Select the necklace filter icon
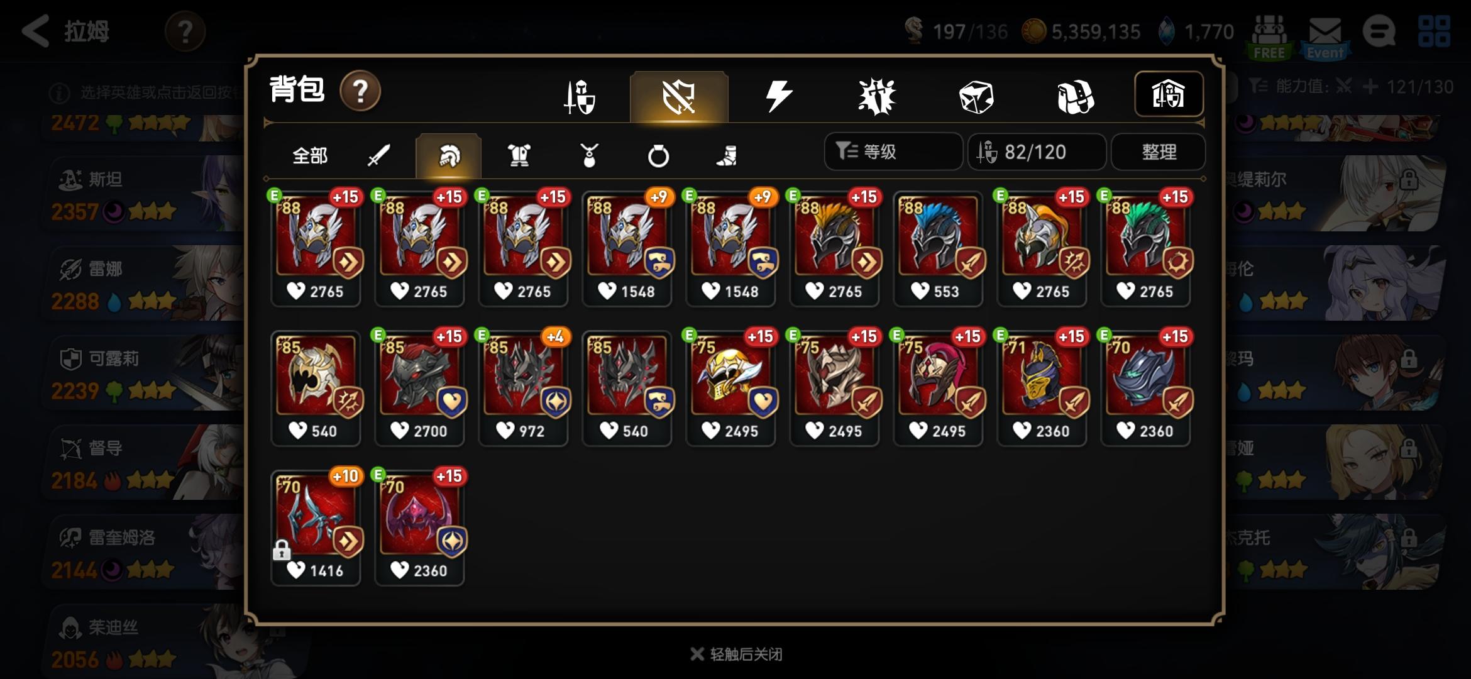 tap(589, 155)
